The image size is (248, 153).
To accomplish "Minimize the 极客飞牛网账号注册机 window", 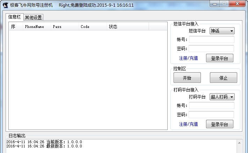I will [x=214, y=4].
